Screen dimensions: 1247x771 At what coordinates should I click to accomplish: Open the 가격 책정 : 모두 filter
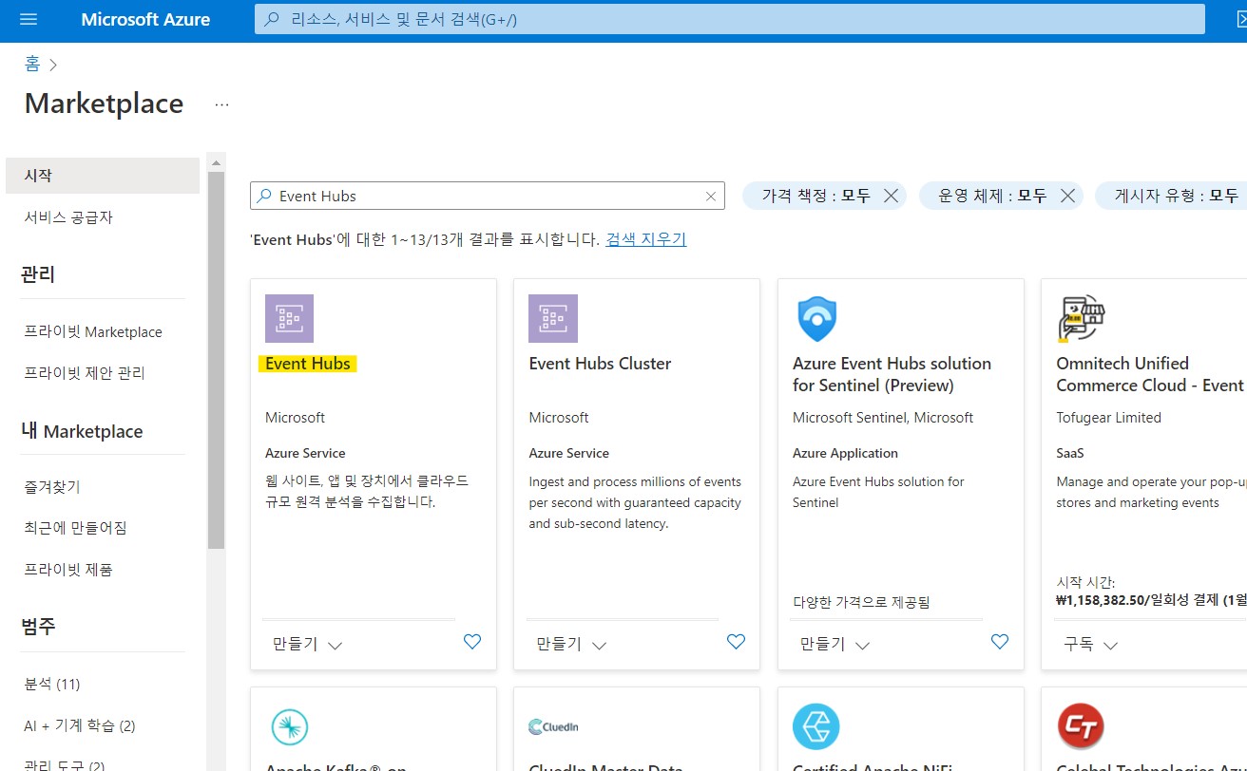[815, 196]
